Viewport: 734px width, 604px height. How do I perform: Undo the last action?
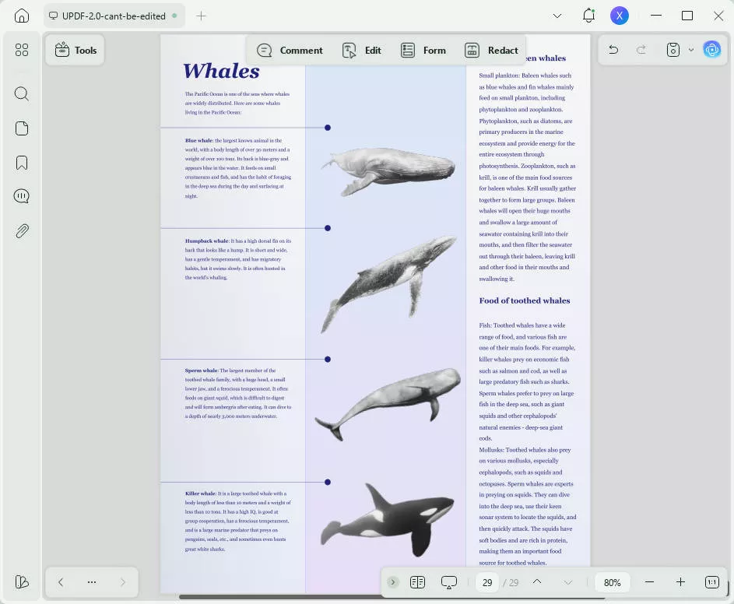(x=613, y=50)
